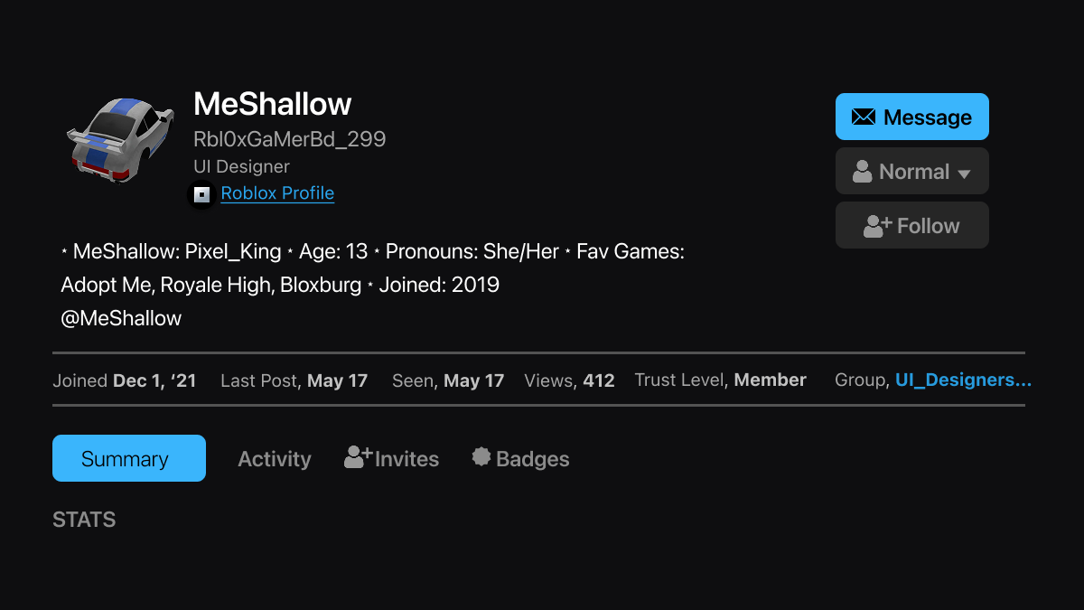The height and width of the screenshot is (610, 1084).
Task: Click the @MeShallow mention in the bio
Action: tap(122, 318)
